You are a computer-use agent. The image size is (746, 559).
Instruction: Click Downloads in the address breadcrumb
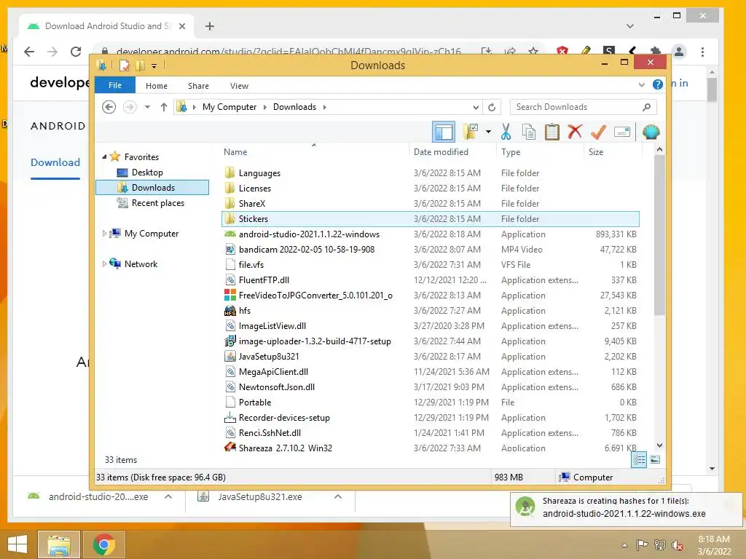294,107
